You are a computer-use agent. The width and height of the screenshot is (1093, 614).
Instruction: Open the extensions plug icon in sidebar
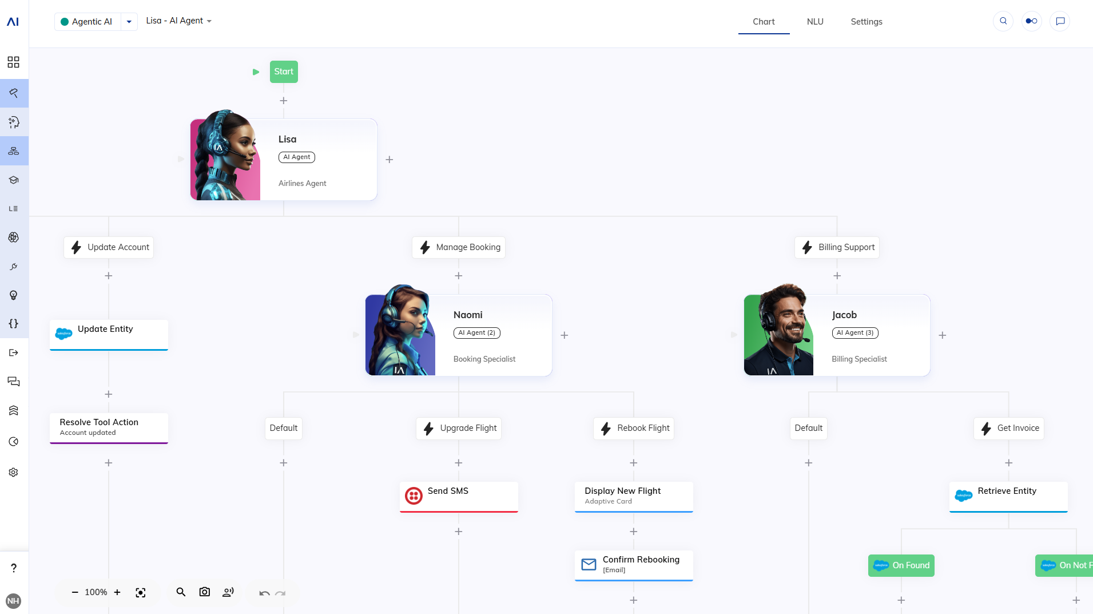[14, 266]
